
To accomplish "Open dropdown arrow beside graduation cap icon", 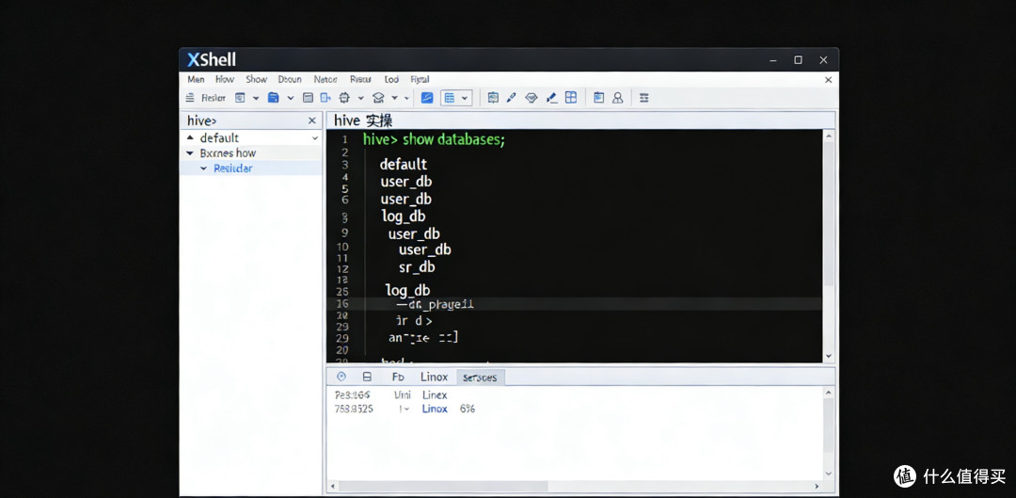I will coord(394,99).
